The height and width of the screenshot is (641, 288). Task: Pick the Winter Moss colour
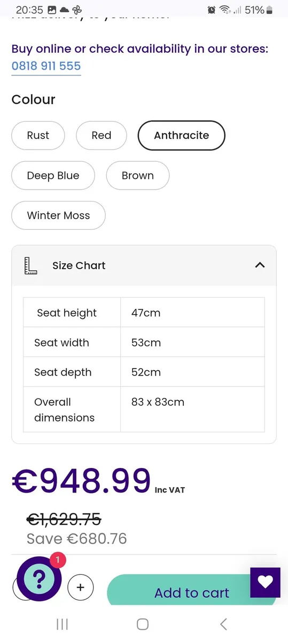59,215
